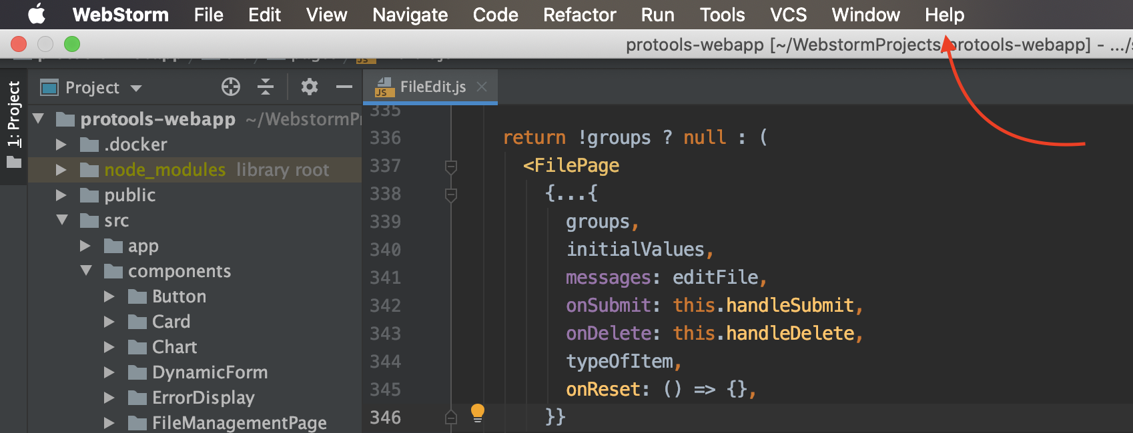The width and height of the screenshot is (1133, 433).
Task: Expand the DynamicForm folder
Action: pyautogui.click(x=109, y=372)
